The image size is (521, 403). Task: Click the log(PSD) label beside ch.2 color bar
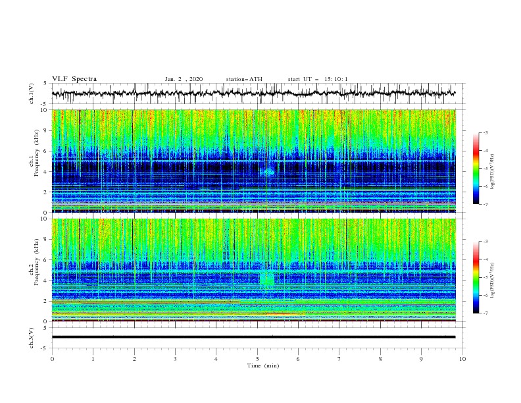[x=492, y=281]
